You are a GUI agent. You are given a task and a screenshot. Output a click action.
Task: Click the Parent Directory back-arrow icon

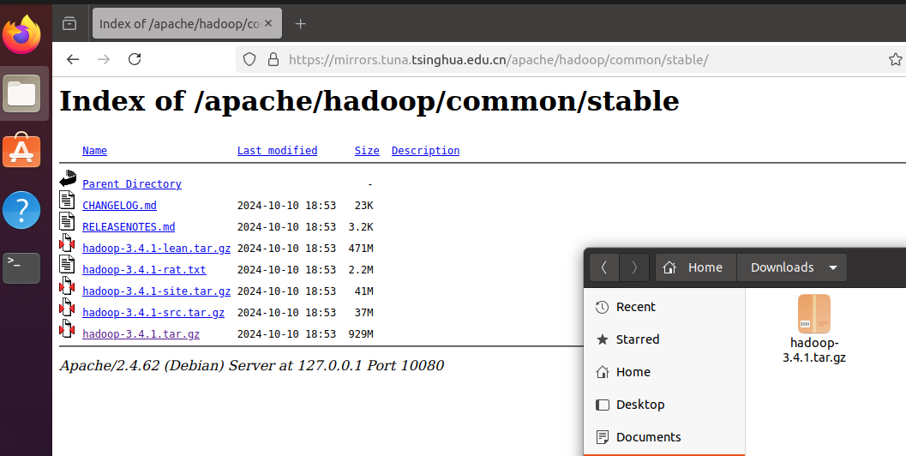pos(68,178)
